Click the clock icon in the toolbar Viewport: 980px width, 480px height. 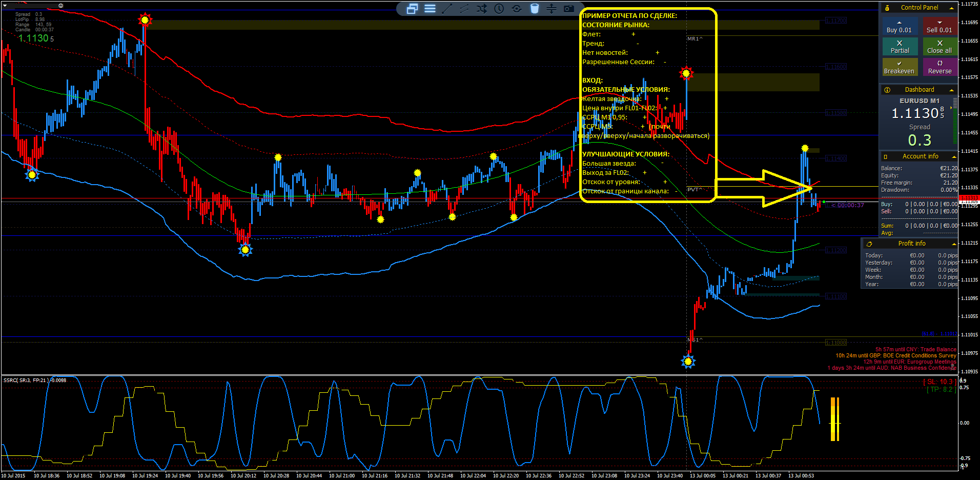point(499,9)
